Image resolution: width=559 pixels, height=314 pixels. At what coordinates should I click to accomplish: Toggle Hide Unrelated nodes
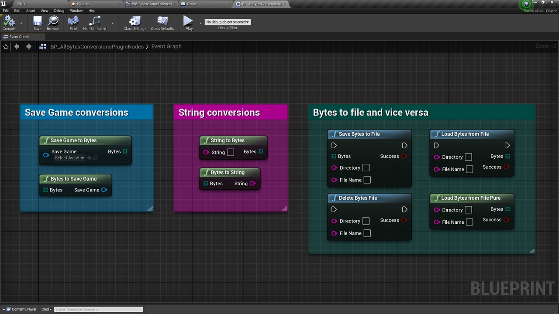point(95,23)
